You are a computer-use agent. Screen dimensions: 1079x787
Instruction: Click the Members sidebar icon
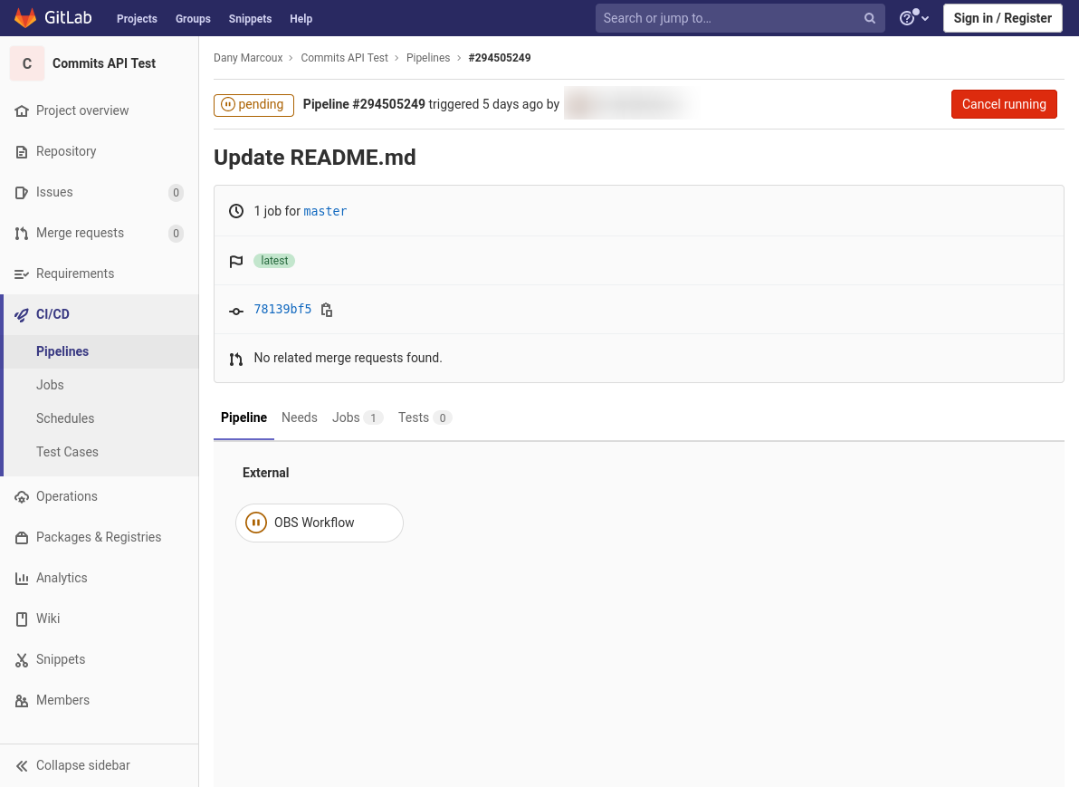pos(21,700)
